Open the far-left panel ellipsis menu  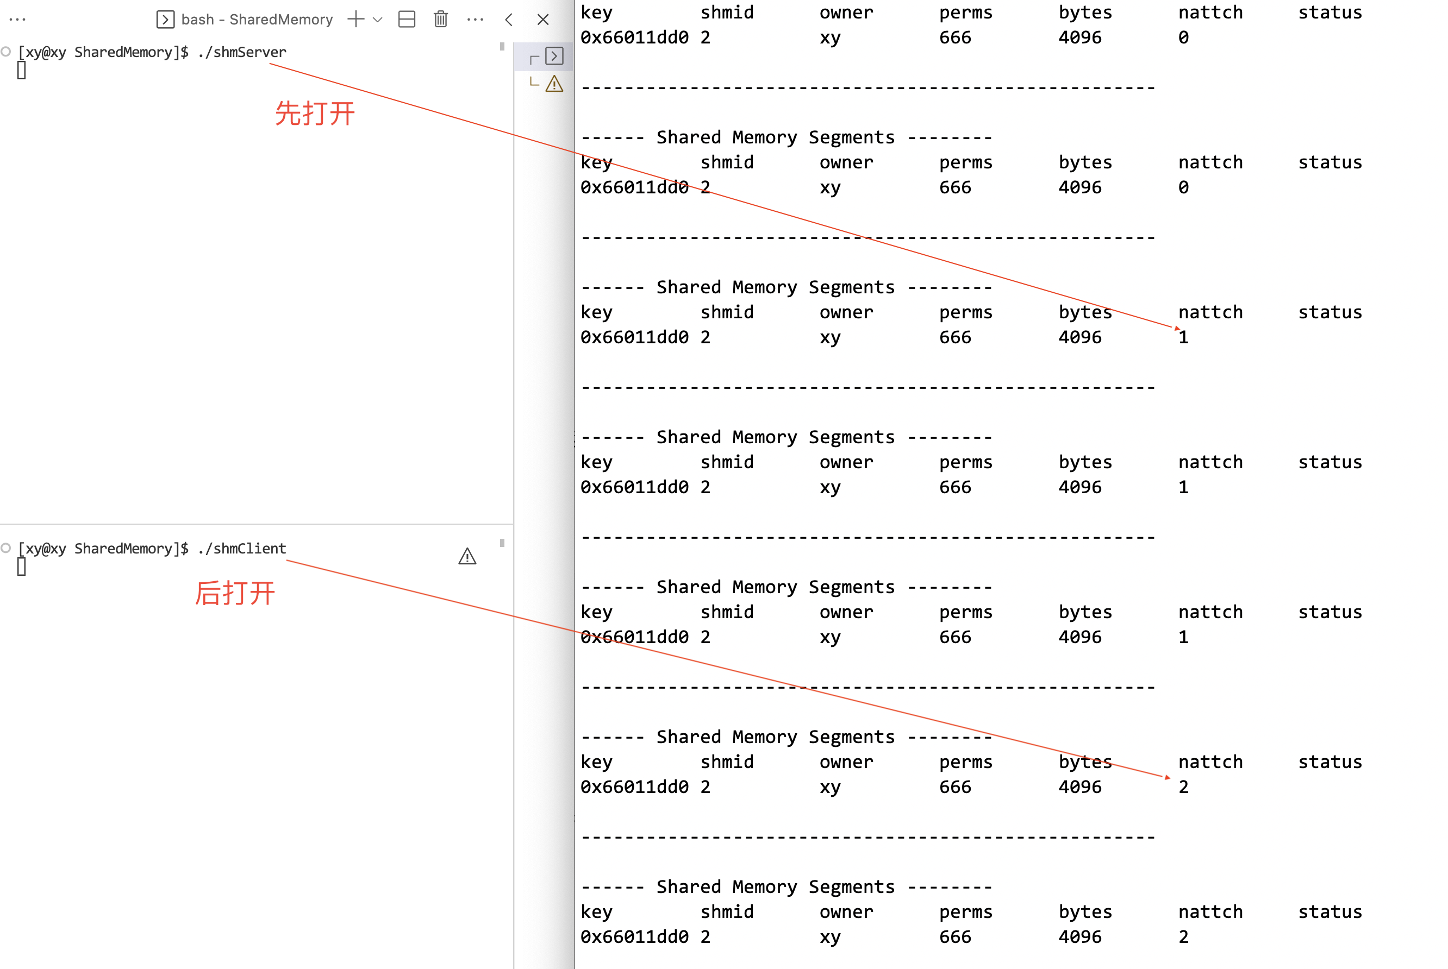point(17,19)
